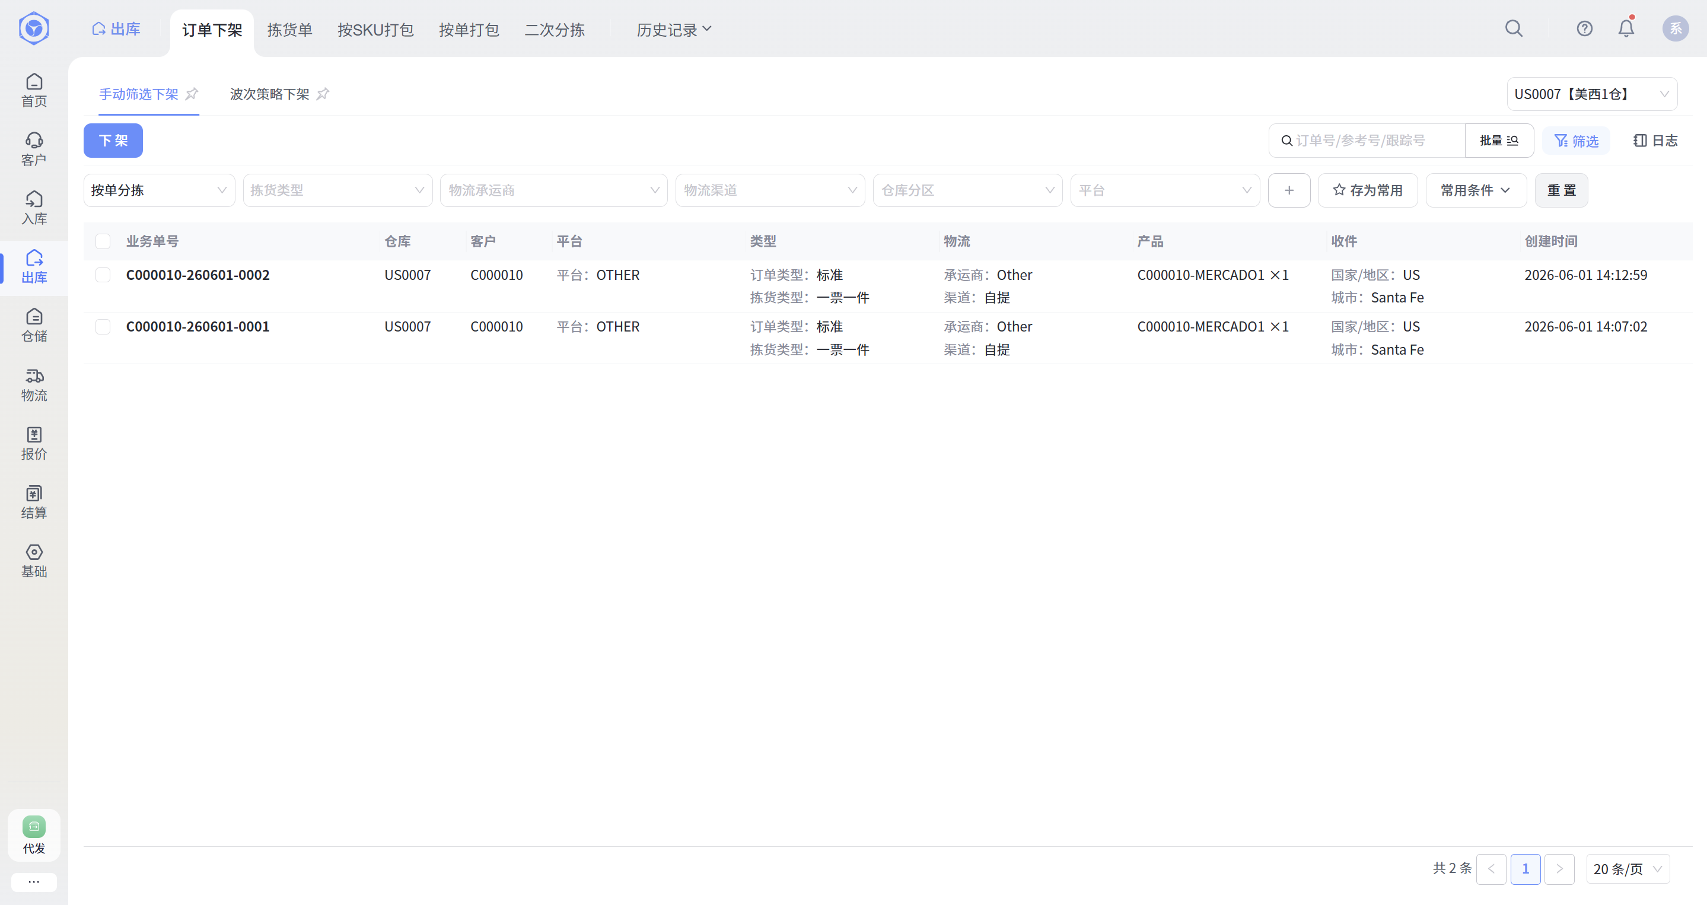Click the 批量 batch search button
The image size is (1707, 905).
pyautogui.click(x=1499, y=141)
